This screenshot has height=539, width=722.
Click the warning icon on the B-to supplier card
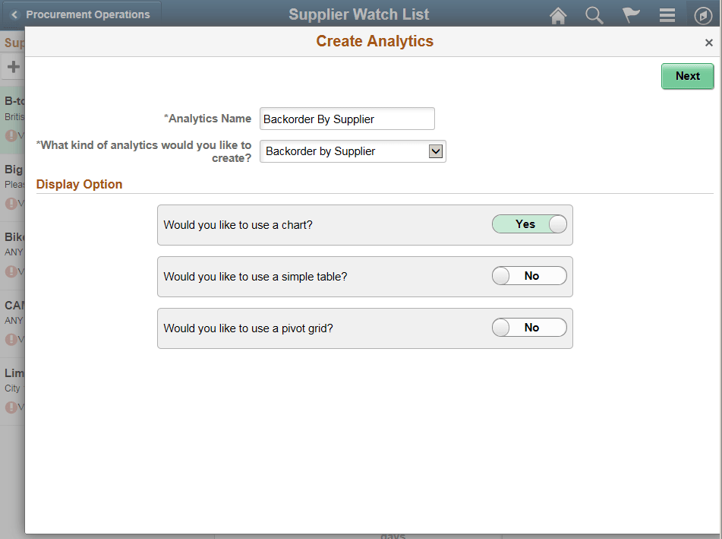[13, 135]
